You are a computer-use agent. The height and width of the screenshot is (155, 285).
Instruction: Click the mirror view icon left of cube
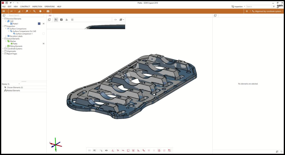[x=115, y=20]
